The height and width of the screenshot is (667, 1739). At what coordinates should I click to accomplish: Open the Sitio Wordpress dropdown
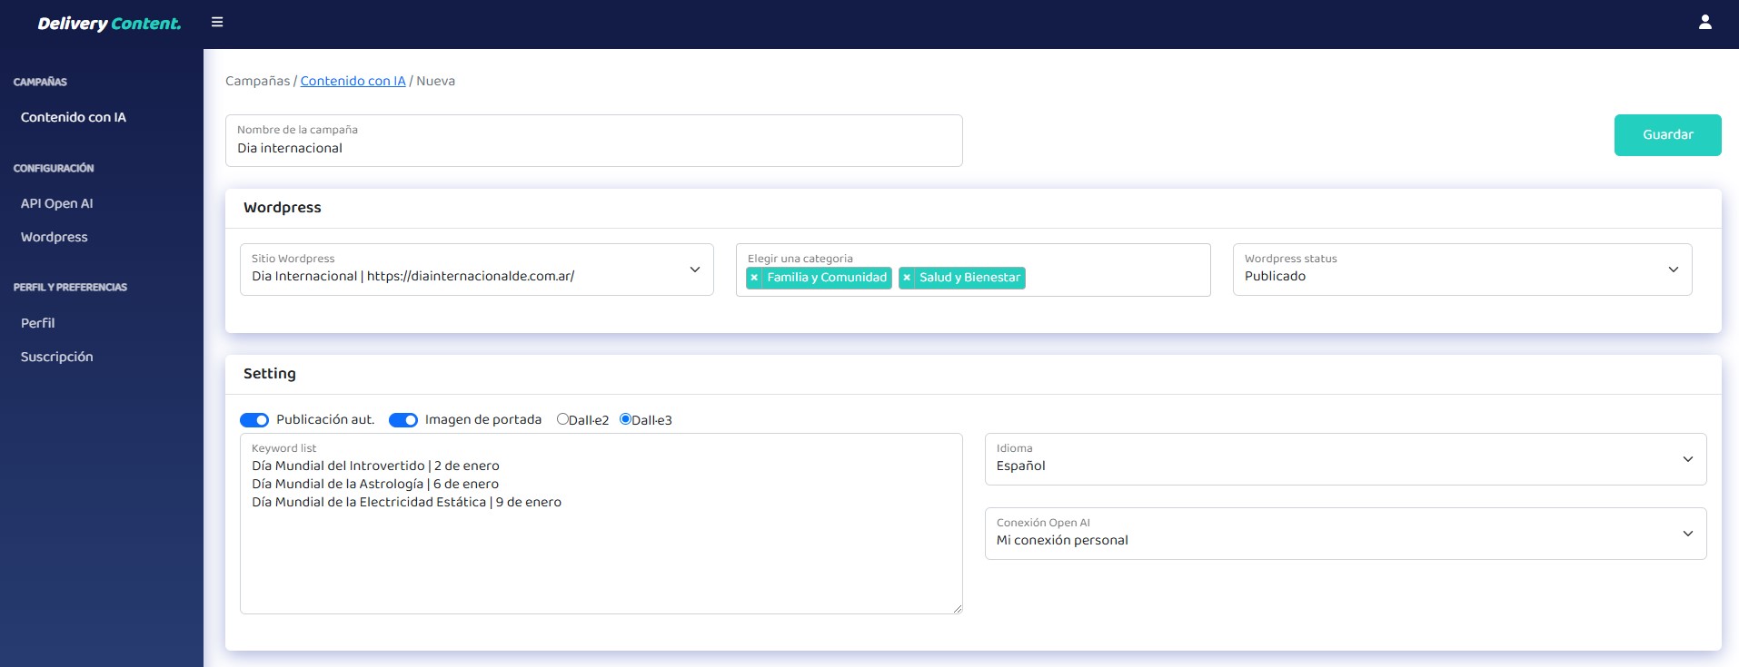(476, 270)
